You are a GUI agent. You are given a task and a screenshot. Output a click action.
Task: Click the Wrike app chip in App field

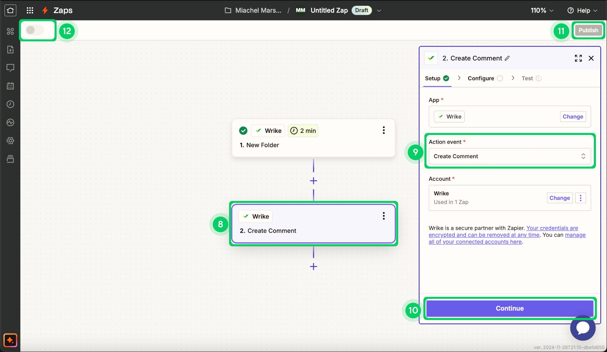click(449, 116)
